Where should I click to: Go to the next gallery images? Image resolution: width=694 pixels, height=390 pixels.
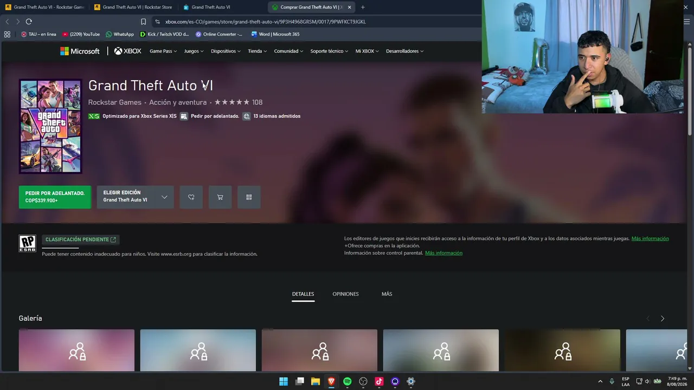[x=662, y=318]
